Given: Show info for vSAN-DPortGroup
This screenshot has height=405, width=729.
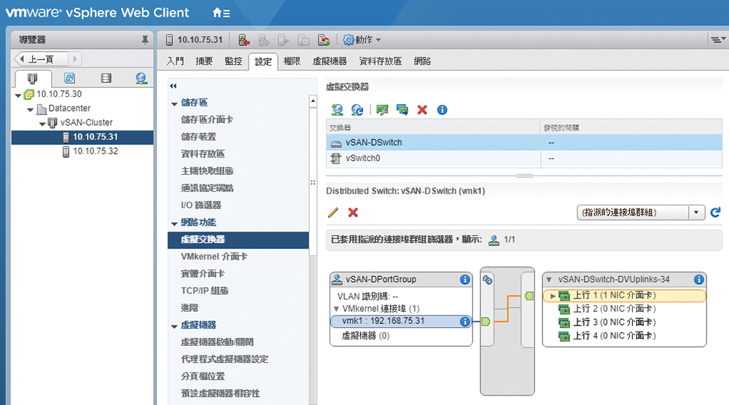Looking at the screenshot, I should click(x=464, y=280).
